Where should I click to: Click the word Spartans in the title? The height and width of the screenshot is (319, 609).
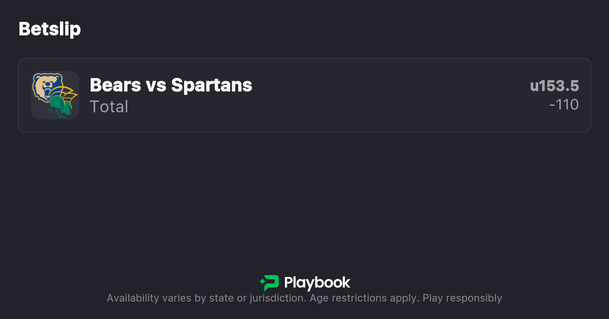[211, 85]
